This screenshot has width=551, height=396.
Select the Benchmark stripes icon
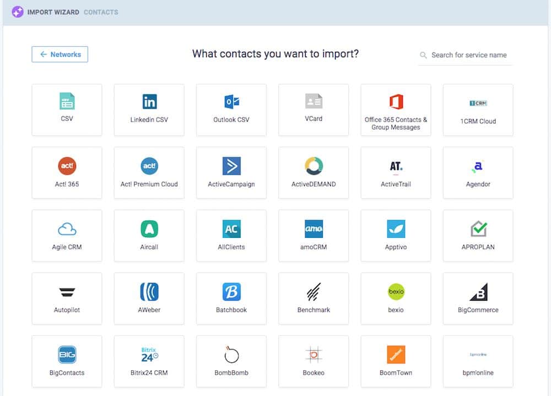tap(314, 292)
